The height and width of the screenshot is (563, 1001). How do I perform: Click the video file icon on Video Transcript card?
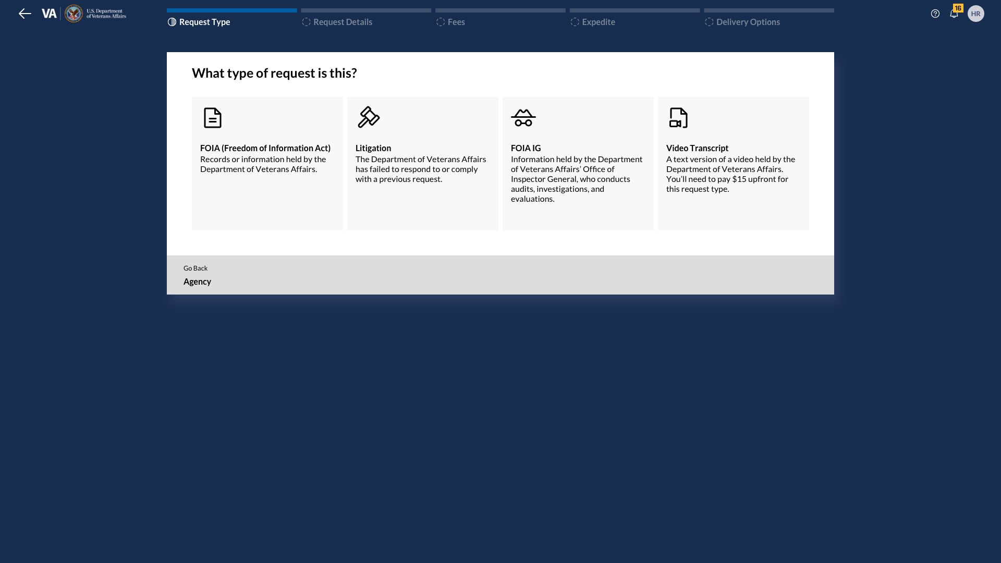pyautogui.click(x=678, y=117)
